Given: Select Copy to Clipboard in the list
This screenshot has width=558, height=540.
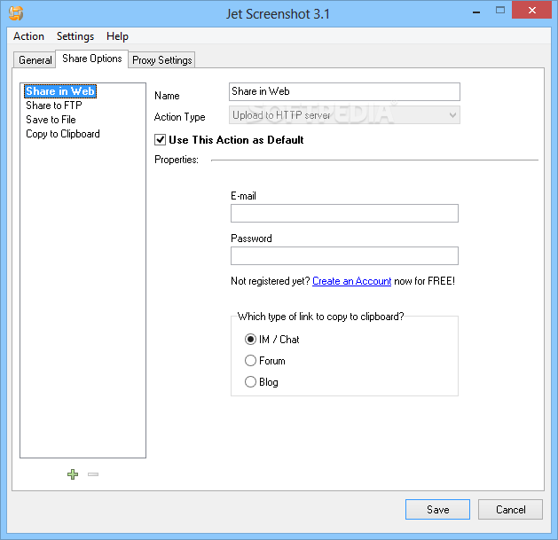Looking at the screenshot, I should click(x=63, y=134).
